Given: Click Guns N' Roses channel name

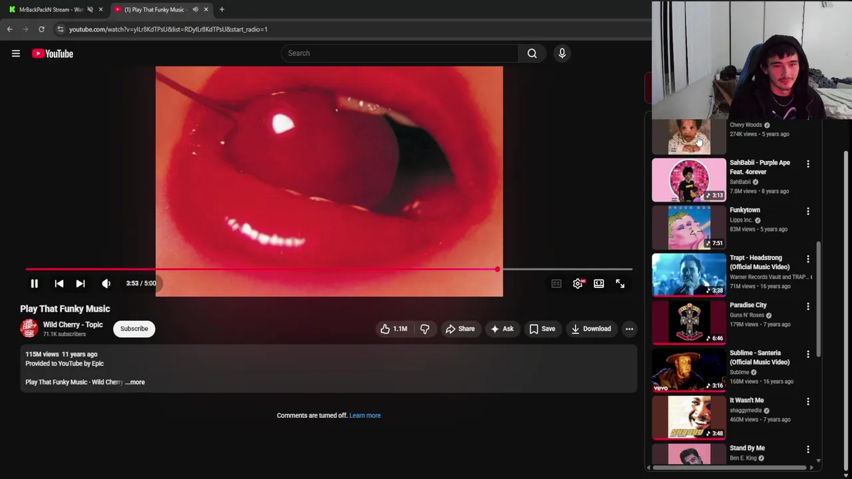Looking at the screenshot, I should click(747, 315).
